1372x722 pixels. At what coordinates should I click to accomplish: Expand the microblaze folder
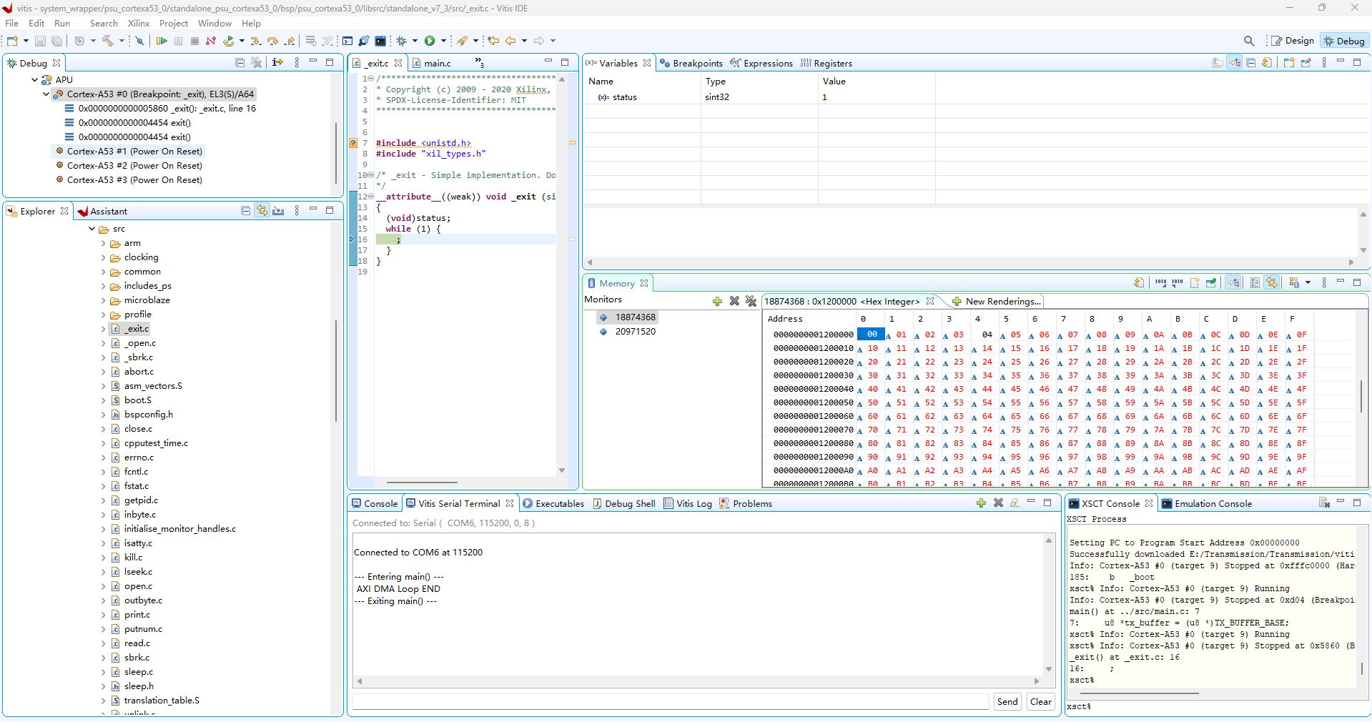(104, 300)
